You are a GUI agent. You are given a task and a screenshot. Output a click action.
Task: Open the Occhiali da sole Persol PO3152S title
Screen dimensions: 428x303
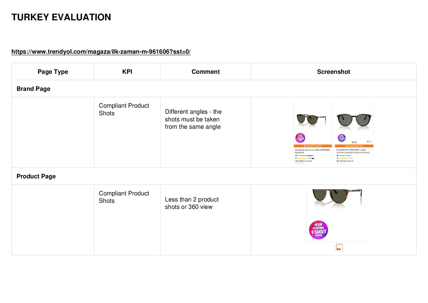(312, 151)
